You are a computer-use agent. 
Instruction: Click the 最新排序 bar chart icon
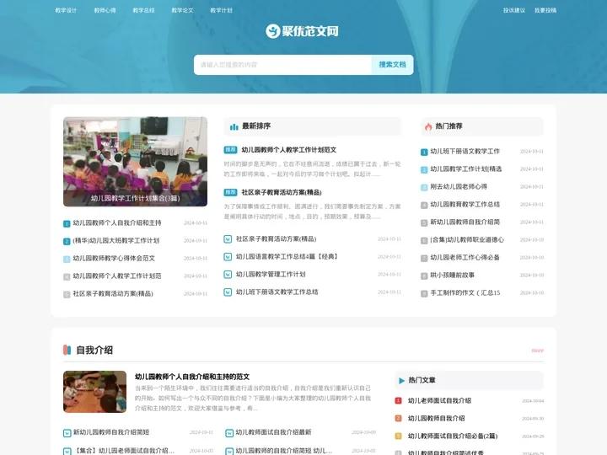(x=234, y=126)
